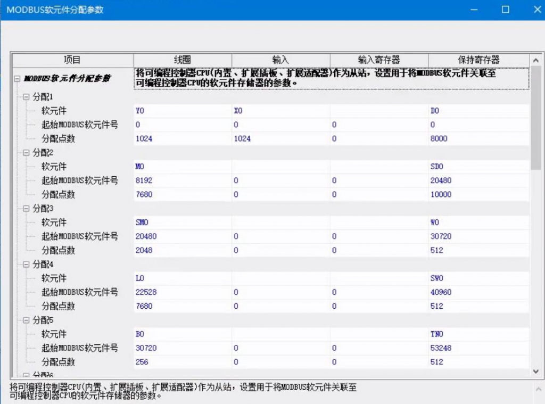Collapse the 分配5 tree node
The height and width of the screenshot is (404, 545).
pos(26,320)
